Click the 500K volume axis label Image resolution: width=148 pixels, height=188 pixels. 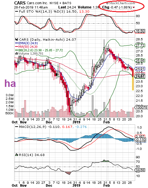click(10, 113)
